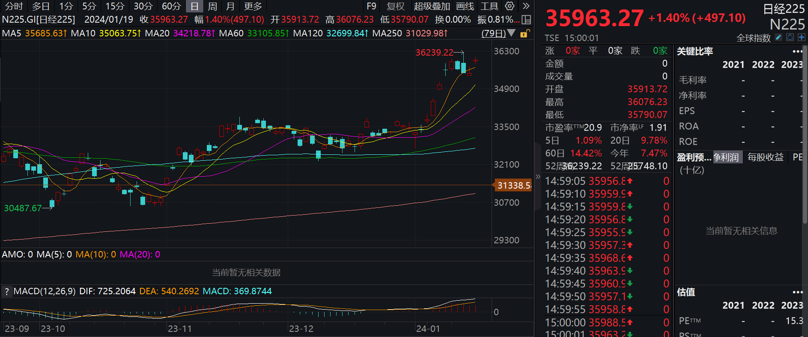Expand more toolbar options double-chevron
The image size is (808, 337).
526,6
